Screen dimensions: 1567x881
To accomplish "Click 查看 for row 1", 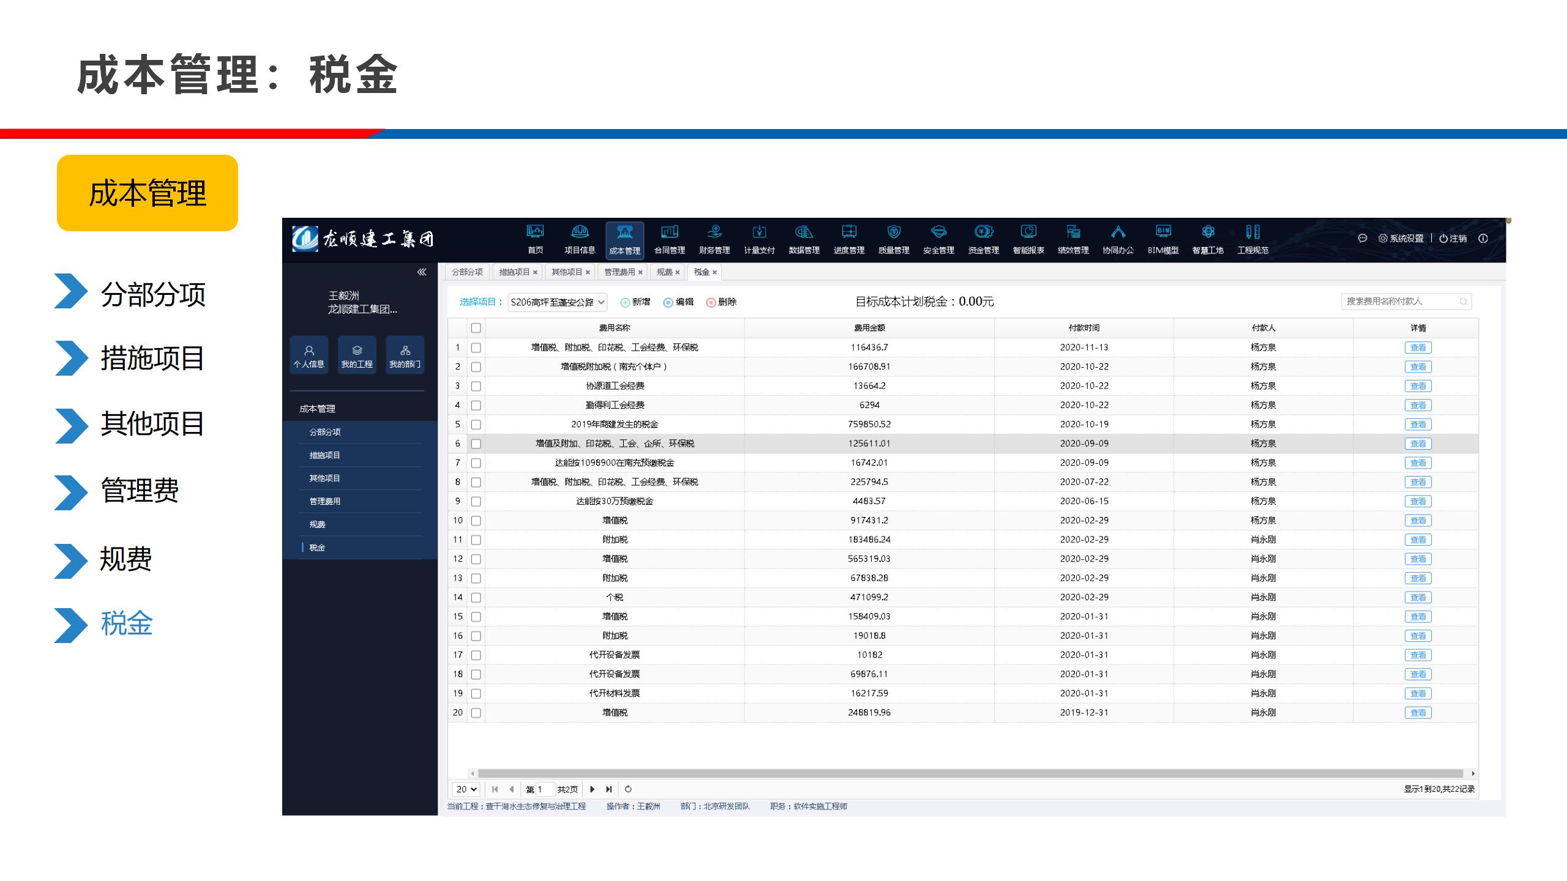I will click(1418, 348).
